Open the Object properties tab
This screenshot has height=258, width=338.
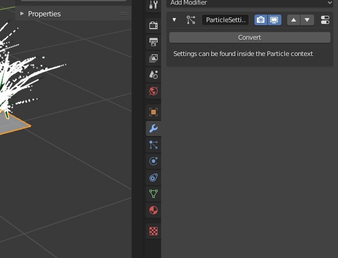pyautogui.click(x=154, y=112)
